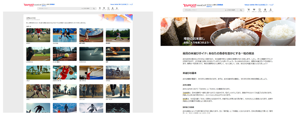Click ショッピング label in right page
Viewport: 303px width, 119px height.
coord(201,5)
